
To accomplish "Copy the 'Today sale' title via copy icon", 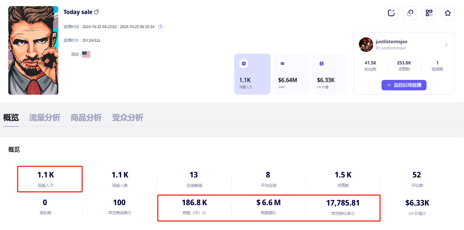I will coord(97,12).
